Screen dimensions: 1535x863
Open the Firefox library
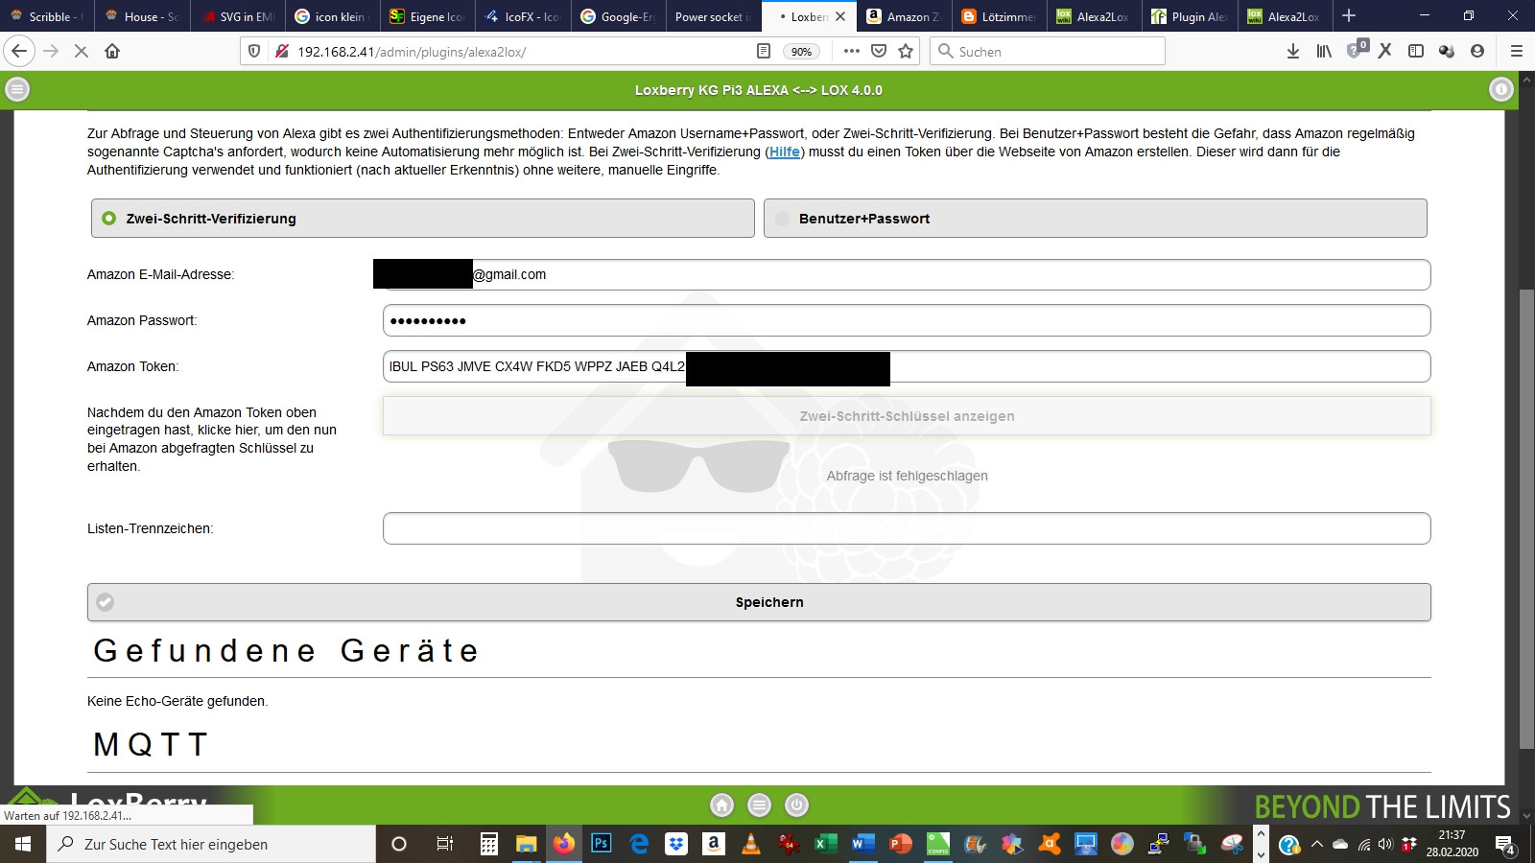[1324, 51]
